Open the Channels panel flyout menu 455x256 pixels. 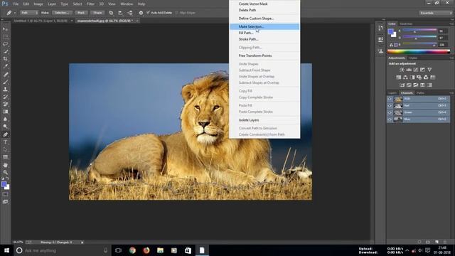(451, 93)
